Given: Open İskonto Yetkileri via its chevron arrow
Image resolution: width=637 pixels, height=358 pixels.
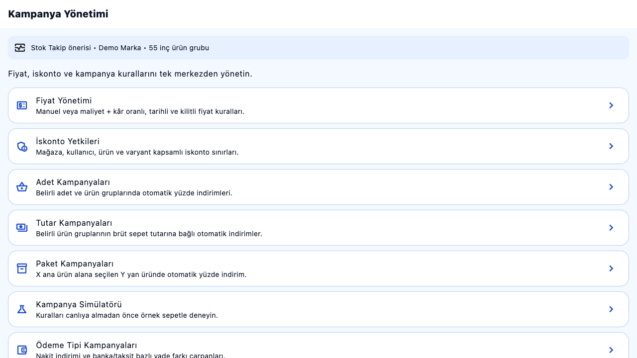Looking at the screenshot, I should coord(611,146).
